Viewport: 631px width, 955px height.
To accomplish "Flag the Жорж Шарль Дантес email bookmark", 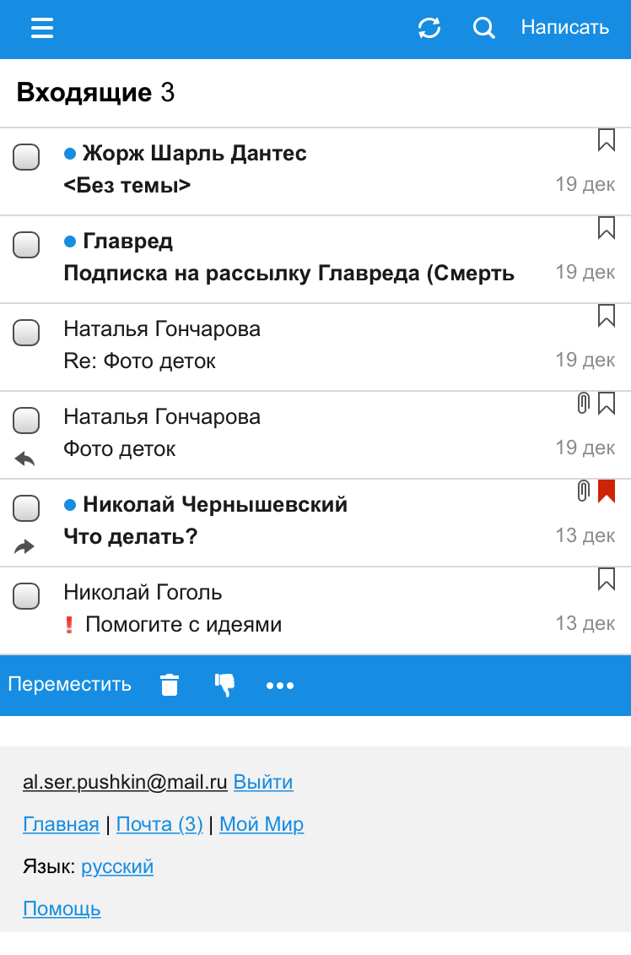I will (606, 140).
